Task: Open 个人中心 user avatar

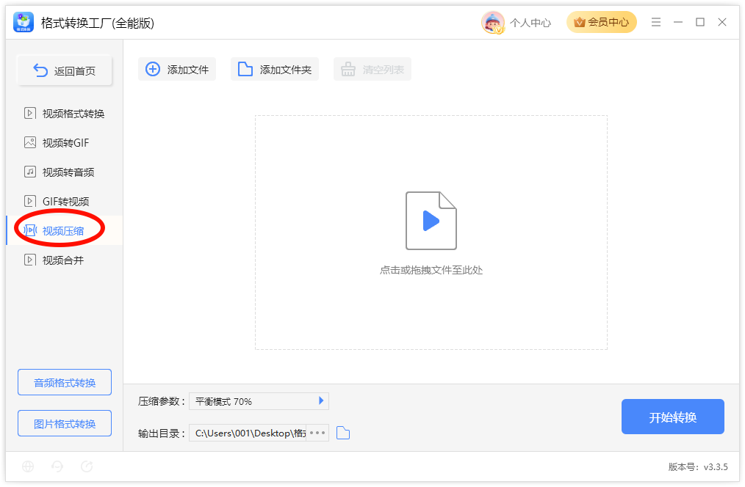Action: [x=493, y=22]
